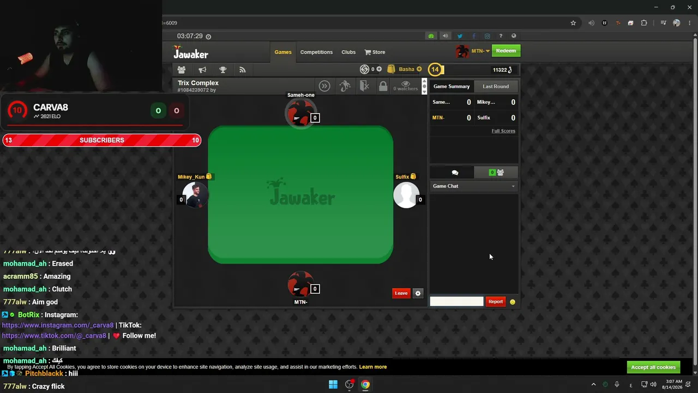Image resolution: width=698 pixels, height=393 pixels.
Task: Open the Competitions tab
Action: pos(316,52)
